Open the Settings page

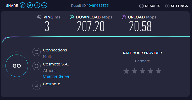177,6
